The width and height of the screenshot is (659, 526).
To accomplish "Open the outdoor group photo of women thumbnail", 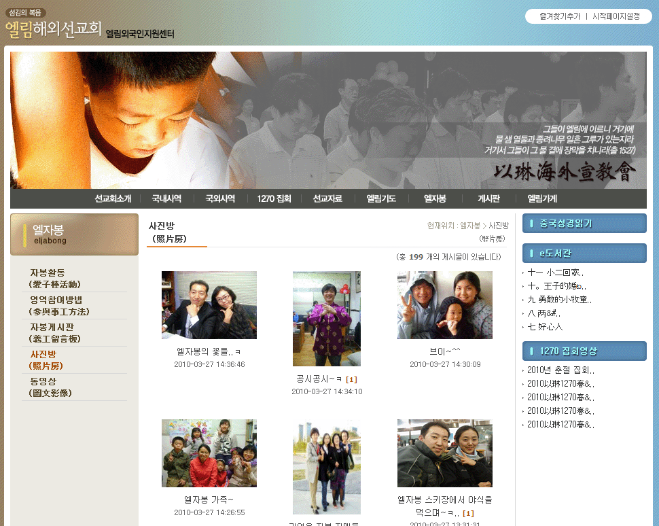I will click(327, 467).
